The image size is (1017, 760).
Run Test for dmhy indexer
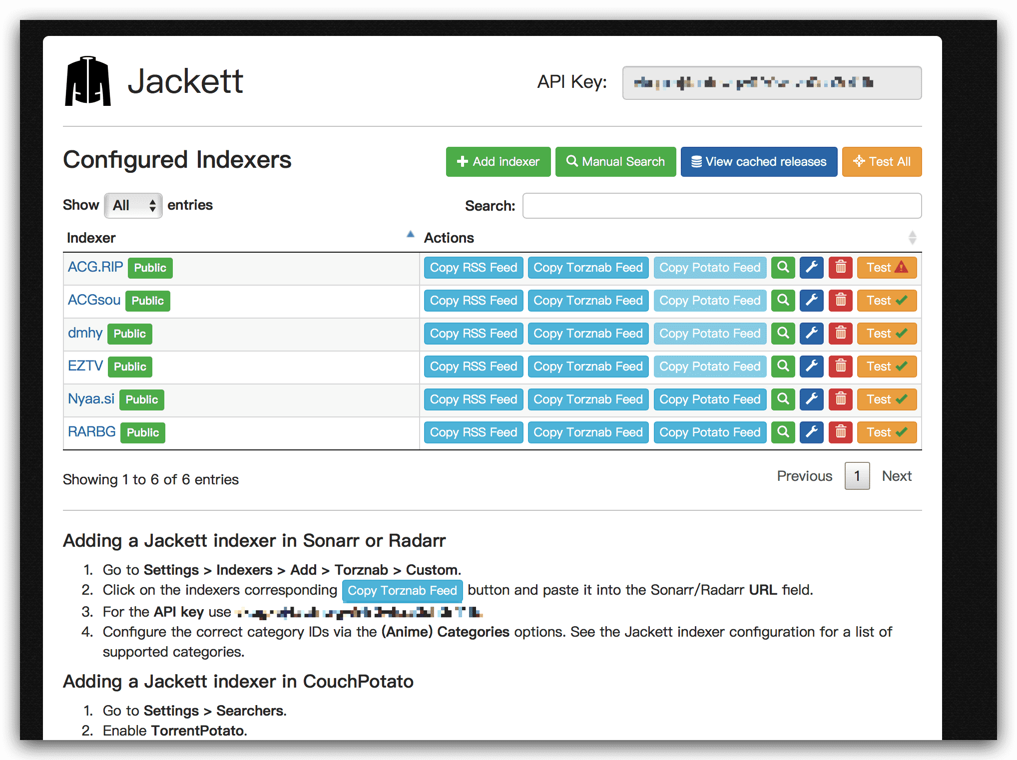(x=887, y=334)
